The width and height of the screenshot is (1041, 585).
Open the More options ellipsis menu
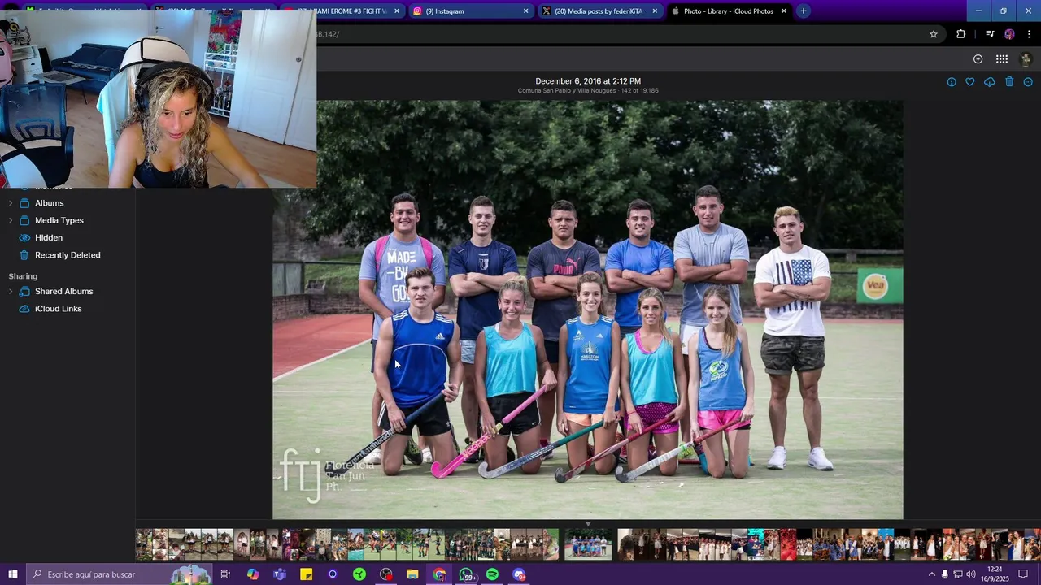1028,82
